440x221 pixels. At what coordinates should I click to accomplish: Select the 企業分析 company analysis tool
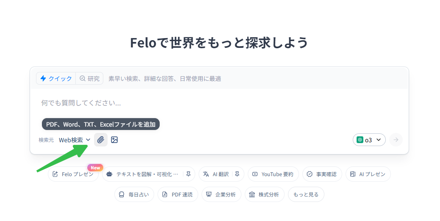221,194
